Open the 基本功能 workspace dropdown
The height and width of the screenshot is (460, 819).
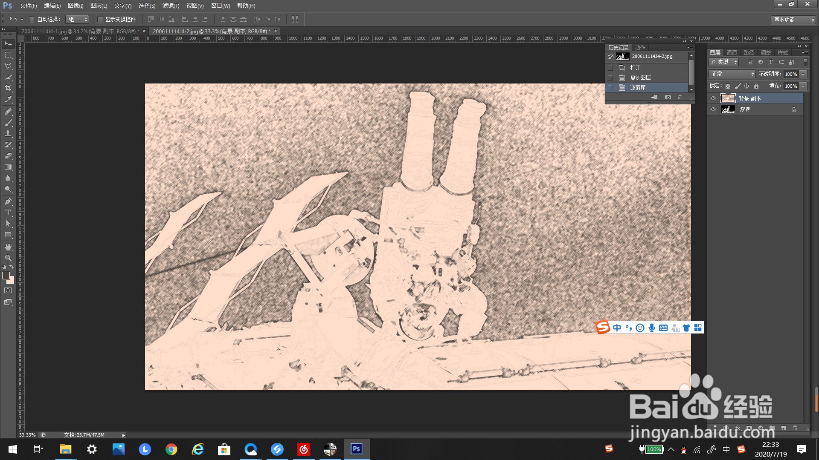click(794, 20)
